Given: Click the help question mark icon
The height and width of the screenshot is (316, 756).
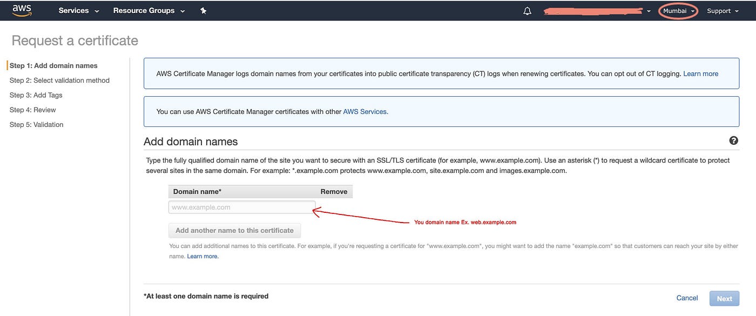Looking at the screenshot, I should pyautogui.click(x=733, y=140).
